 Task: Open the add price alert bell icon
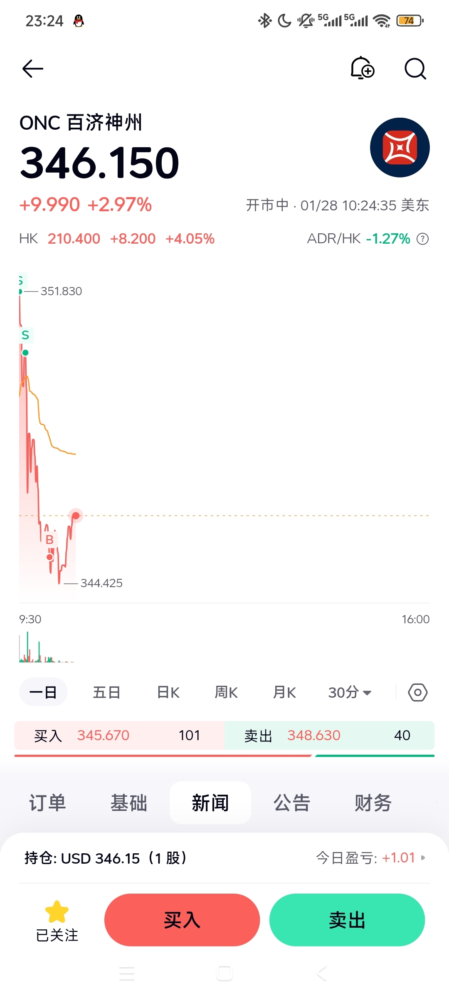click(363, 68)
